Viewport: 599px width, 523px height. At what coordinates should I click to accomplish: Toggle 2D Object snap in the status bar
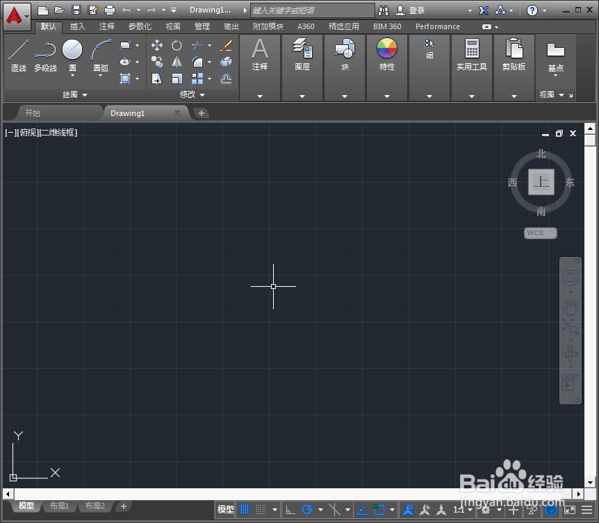[x=379, y=509]
